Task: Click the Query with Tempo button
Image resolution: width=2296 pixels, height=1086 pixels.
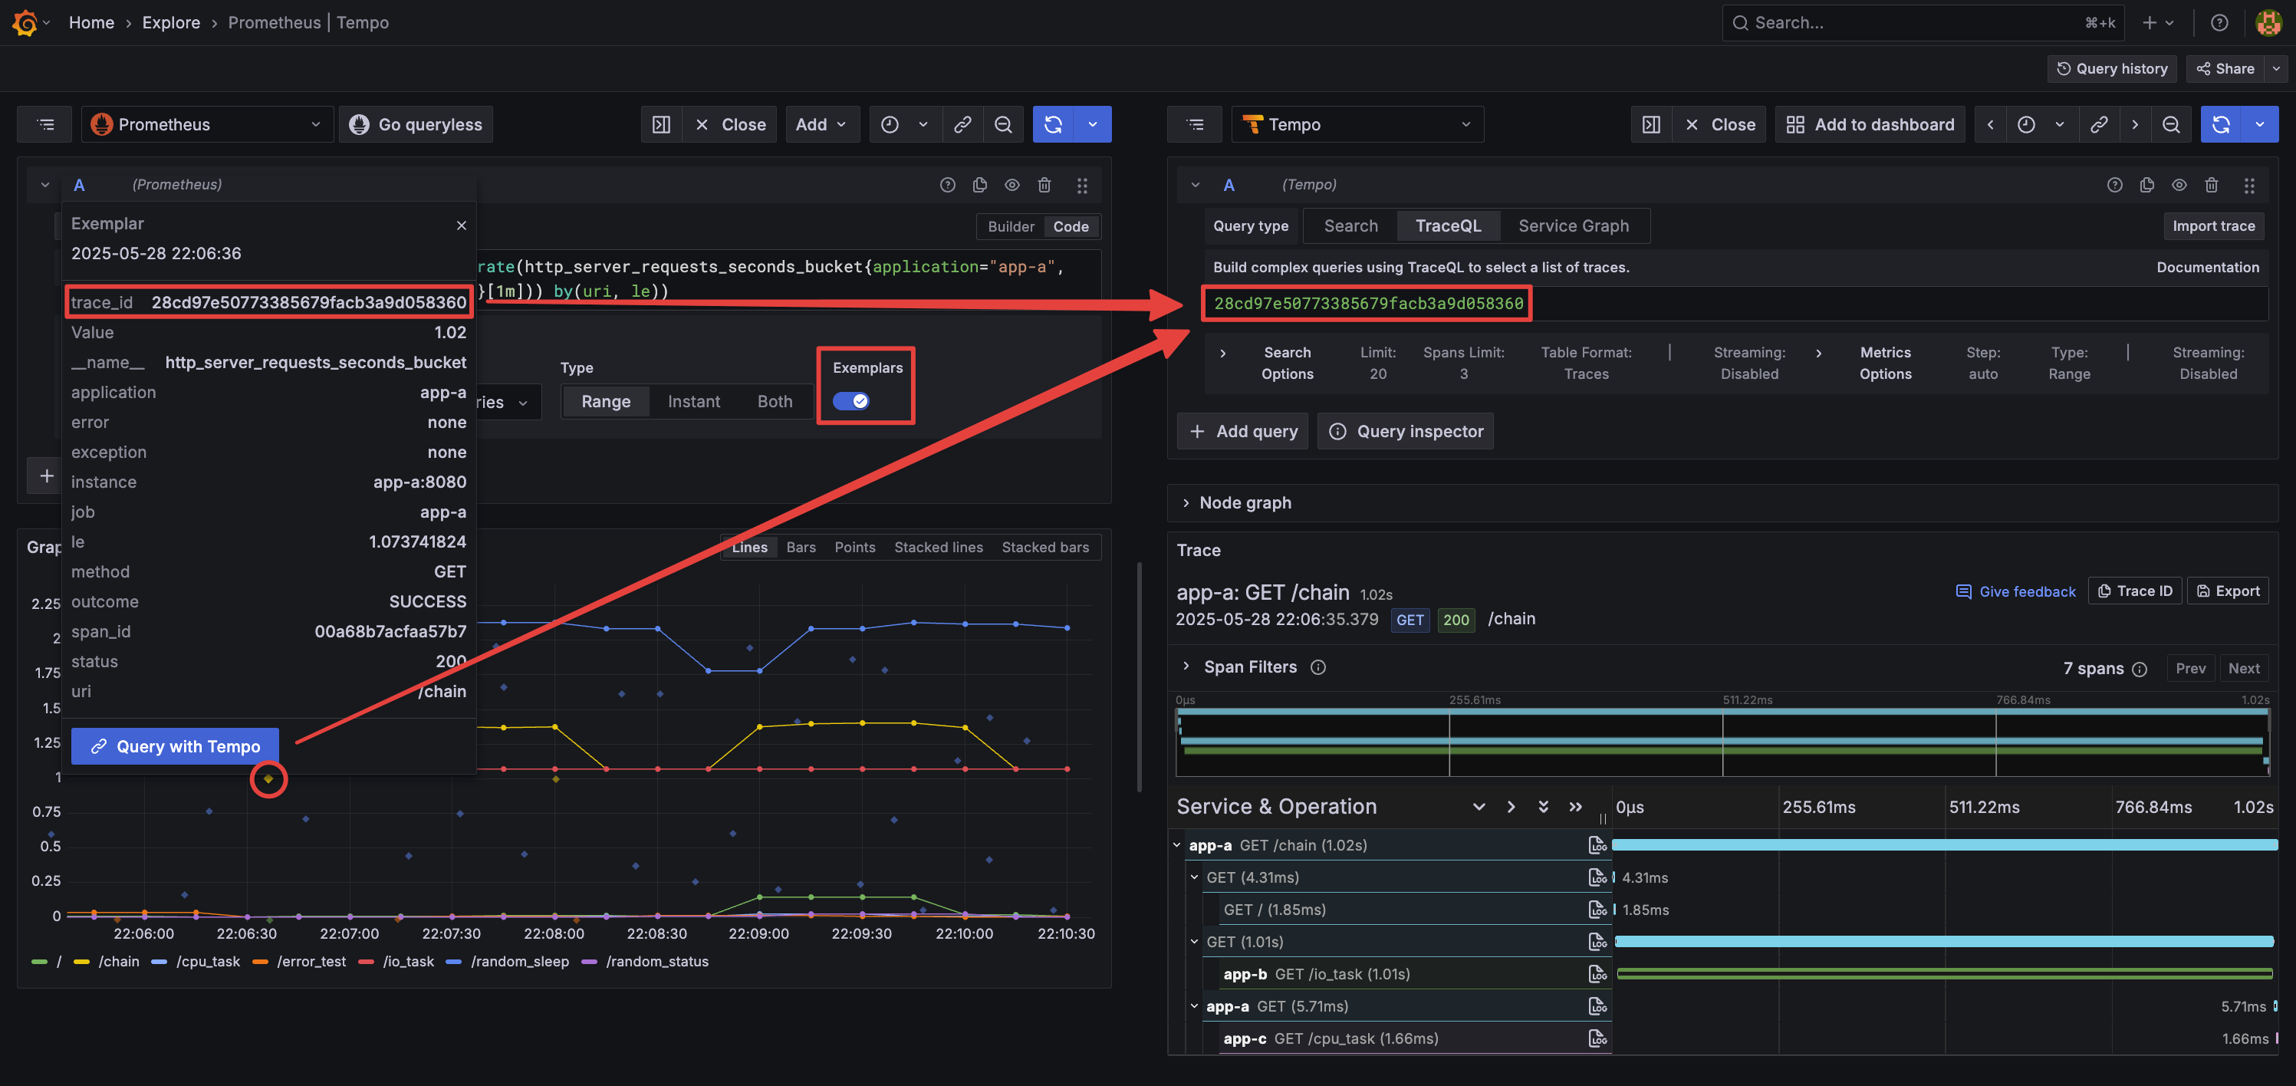Action: (175, 746)
